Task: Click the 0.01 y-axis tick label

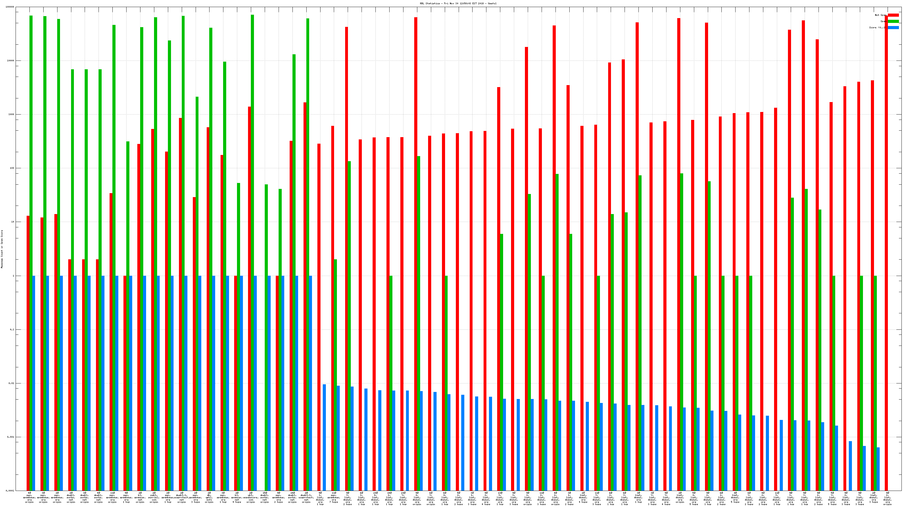Action: [x=12, y=383]
